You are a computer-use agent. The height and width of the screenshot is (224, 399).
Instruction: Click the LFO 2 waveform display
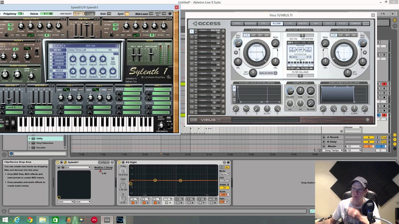tap(96, 90)
